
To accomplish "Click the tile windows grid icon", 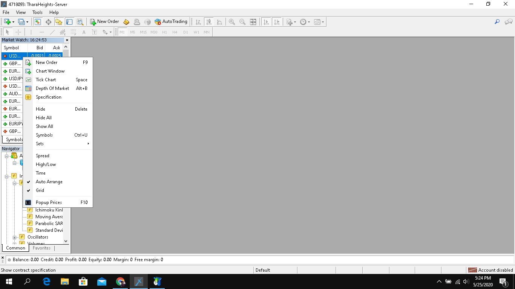I will tap(253, 22).
